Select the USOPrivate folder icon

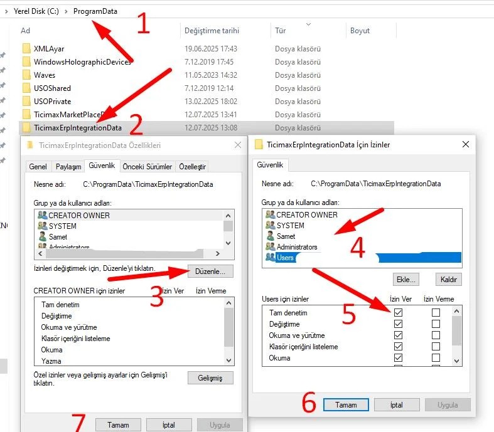tap(26, 102)
